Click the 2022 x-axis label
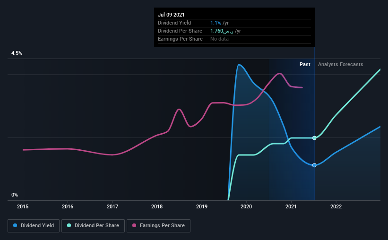Viewport: 388px width, 240px height. tap(336, 206)
